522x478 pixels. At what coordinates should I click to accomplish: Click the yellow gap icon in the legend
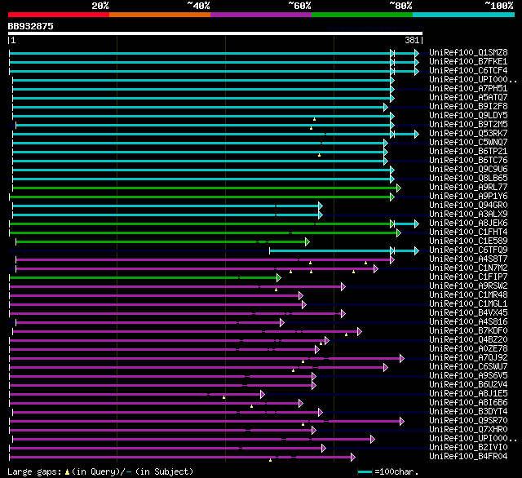coord(67,472)
